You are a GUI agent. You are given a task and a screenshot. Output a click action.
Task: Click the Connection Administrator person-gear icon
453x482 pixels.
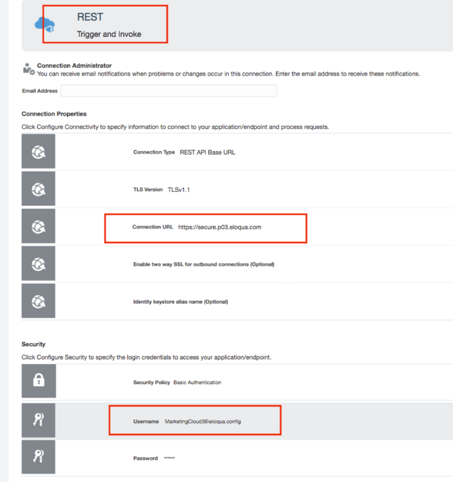pos(29,69)
